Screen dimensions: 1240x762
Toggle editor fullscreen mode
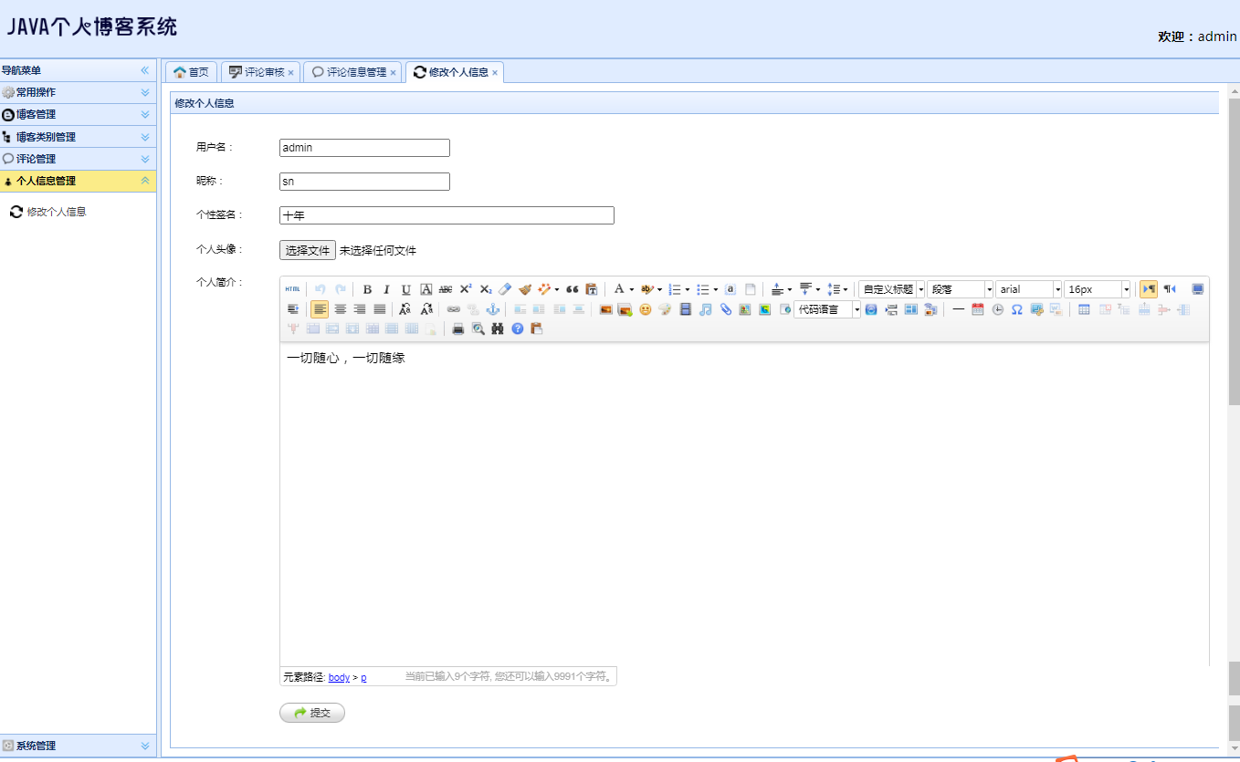(1198, 289)
